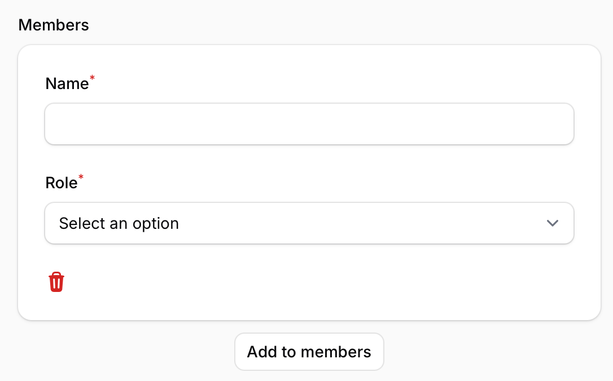Choose a role via Select an option
Screen dimensions: 613x381
(x=119, y=223)
